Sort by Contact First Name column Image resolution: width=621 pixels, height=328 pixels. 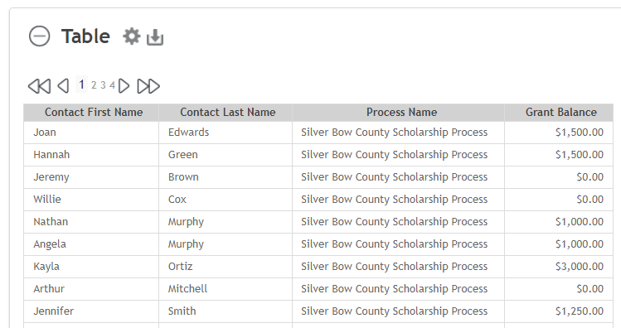94,113
